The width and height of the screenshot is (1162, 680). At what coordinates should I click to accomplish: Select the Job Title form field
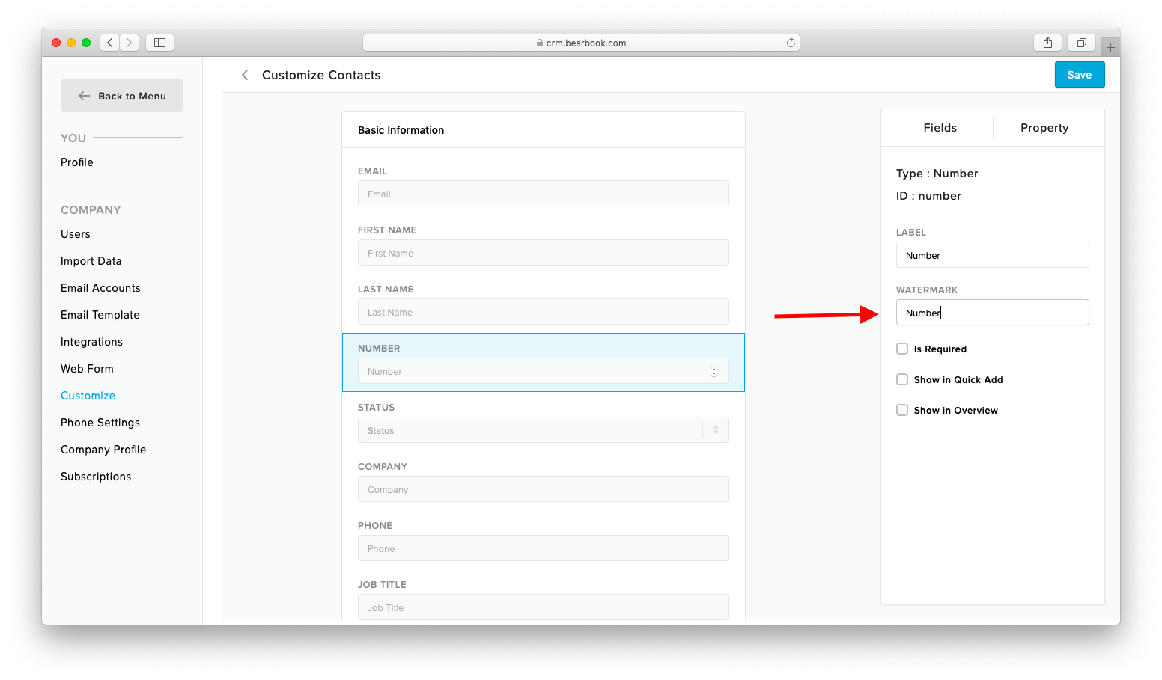pos(543,607)
